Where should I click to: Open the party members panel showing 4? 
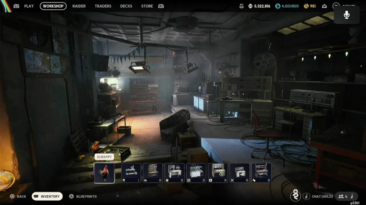tap(346, 196)
